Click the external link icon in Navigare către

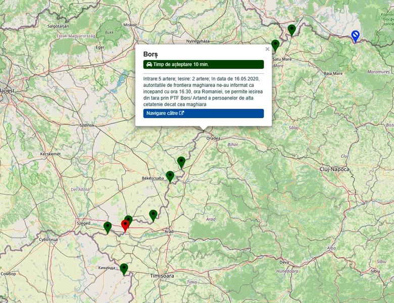coord(182,114)
